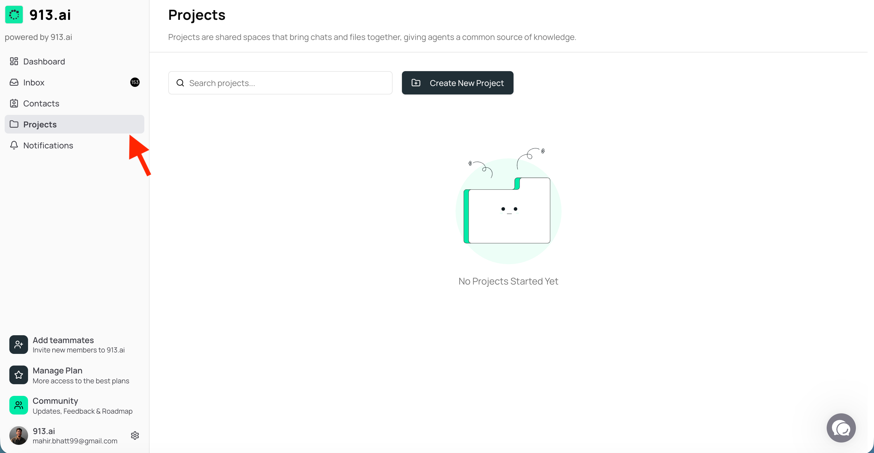Click the Inbox 153 unread badge
874x453 pixels.
[135, 82]
